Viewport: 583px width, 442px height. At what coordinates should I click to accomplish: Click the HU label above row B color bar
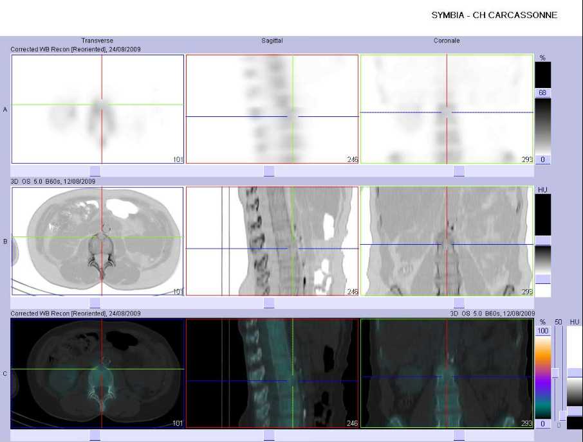pyautogui.click(x=542, y=190)
